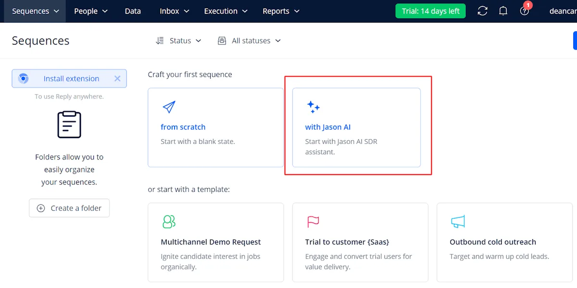Open the Reports menu

[x=281, y=11]
